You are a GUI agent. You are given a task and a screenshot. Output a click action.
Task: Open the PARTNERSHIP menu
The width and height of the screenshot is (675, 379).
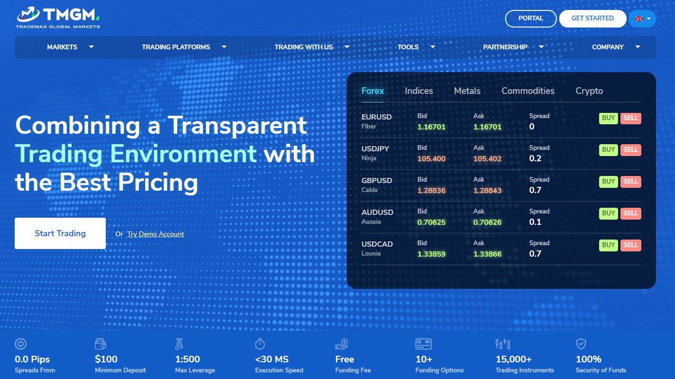(x=505, y=47)
